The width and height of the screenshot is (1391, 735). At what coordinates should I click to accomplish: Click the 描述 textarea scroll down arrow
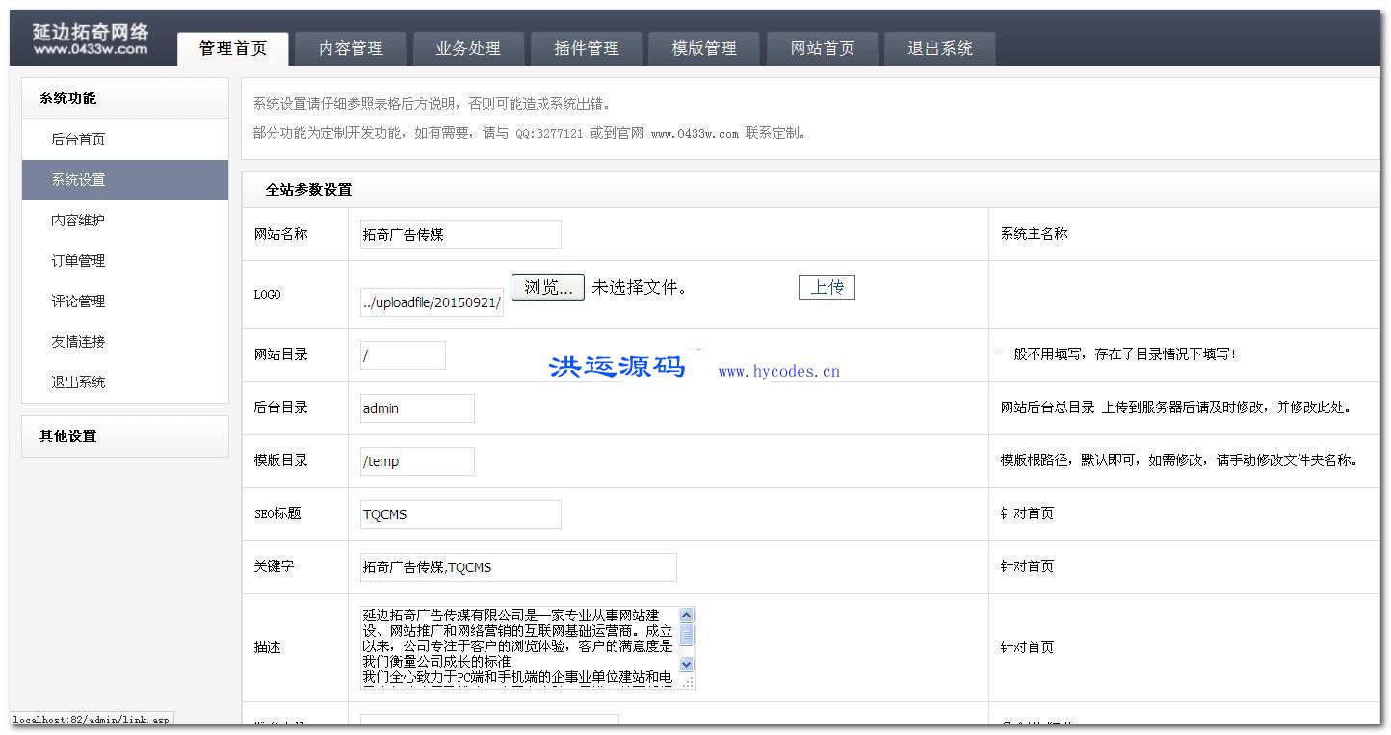point(687,664)
